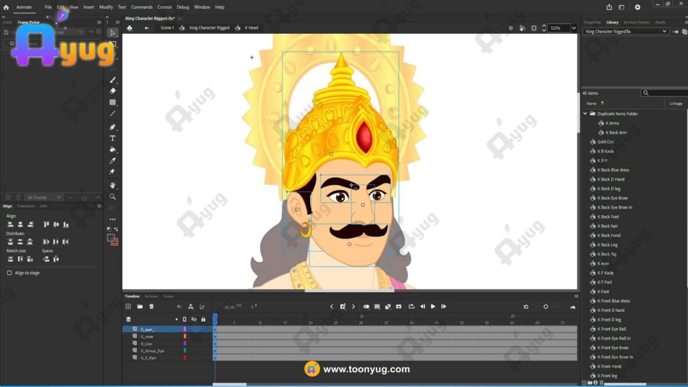Click King Character Rigged breadcrumb
Screen dimensions: 688x387
tap(209, 28)
